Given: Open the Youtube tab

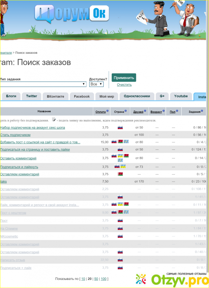Looking at the screenshot, I should [x=181, y=96].
